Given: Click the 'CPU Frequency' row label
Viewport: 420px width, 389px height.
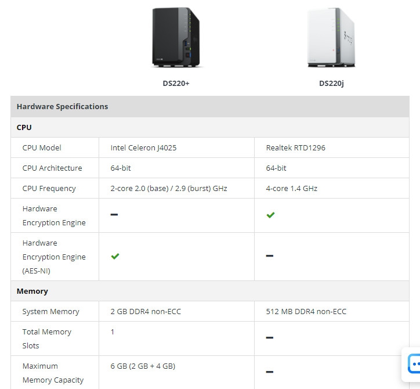Looking at the screenshot, I should (x=49, y=189).
